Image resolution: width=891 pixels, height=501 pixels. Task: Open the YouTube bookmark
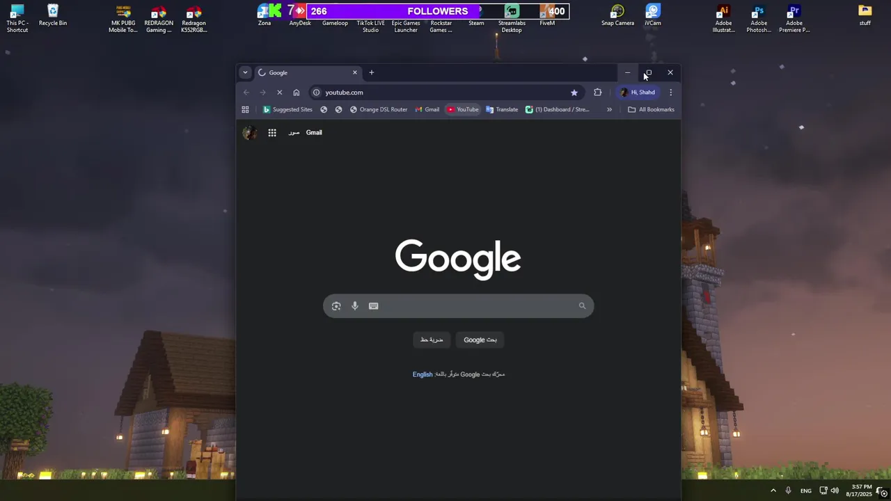[463, 109]
